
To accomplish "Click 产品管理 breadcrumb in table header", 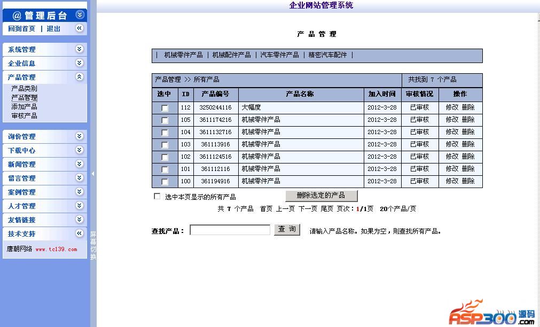I will [x=168, y=80].
